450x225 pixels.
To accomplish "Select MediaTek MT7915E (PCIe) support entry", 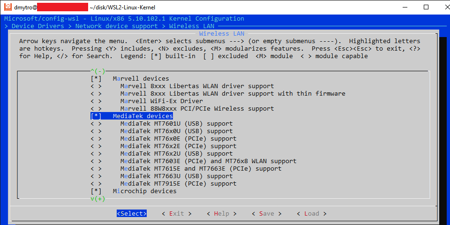I will pos(178,184).
